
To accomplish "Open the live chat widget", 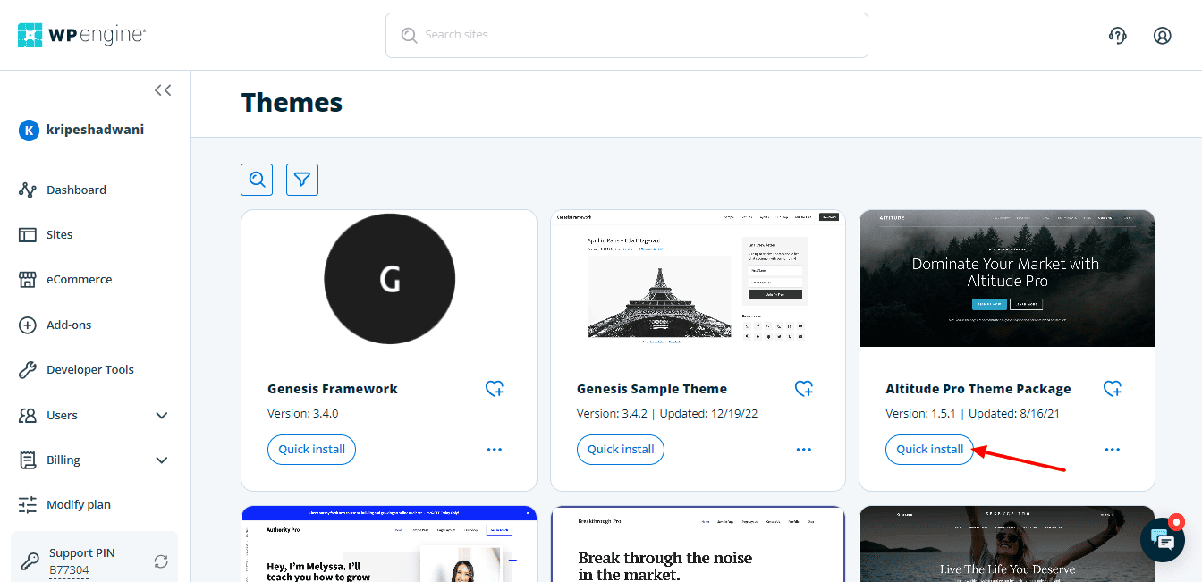I will [x=1162, y=540].
